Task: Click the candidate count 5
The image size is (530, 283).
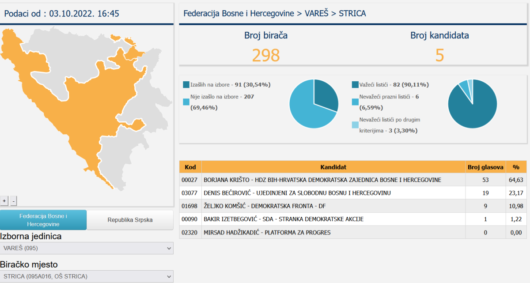Action: (439, 56)
